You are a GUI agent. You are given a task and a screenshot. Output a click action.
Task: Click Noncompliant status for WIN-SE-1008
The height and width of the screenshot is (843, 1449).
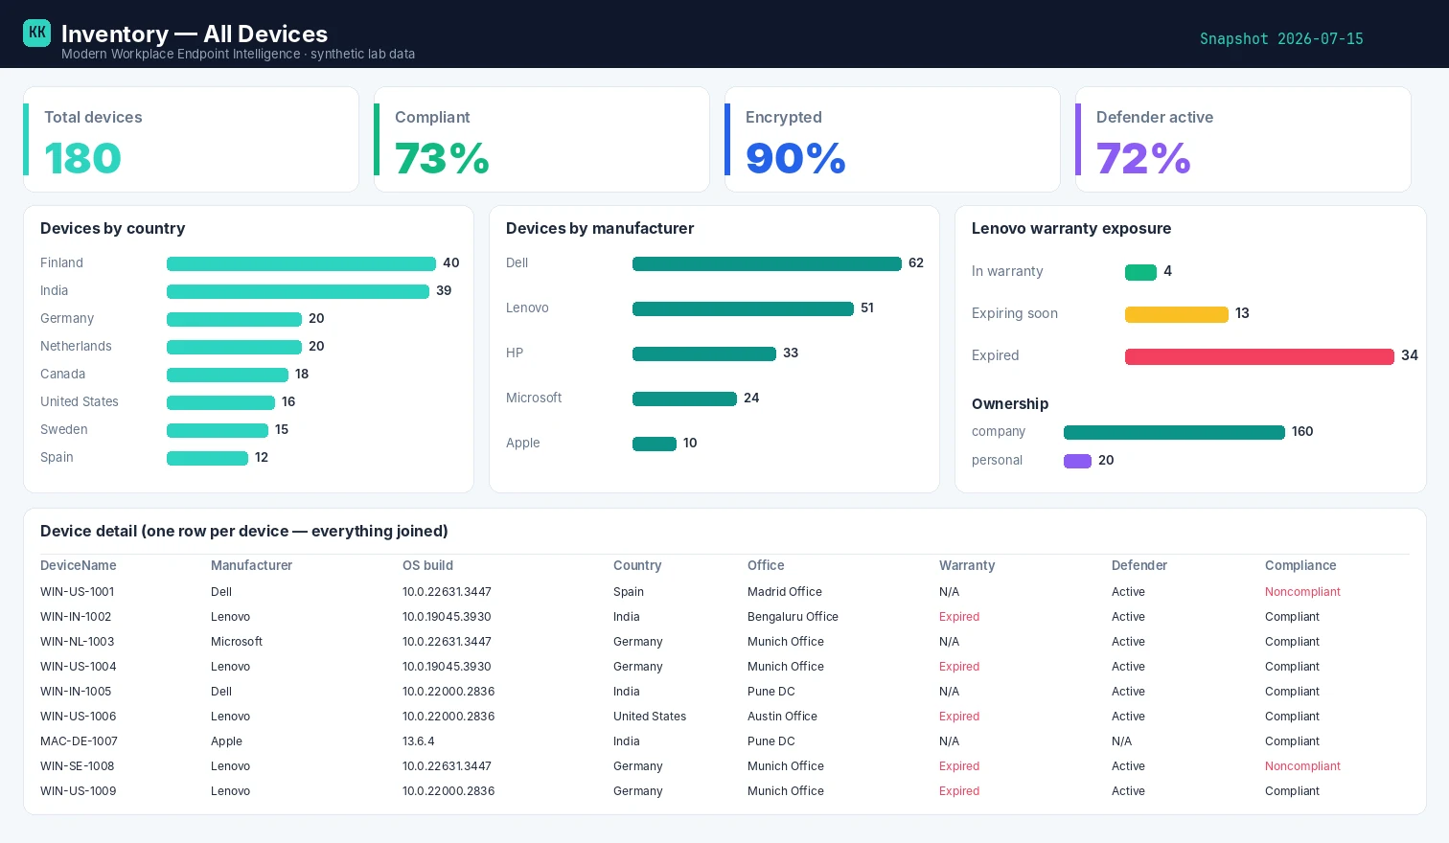1302,766
